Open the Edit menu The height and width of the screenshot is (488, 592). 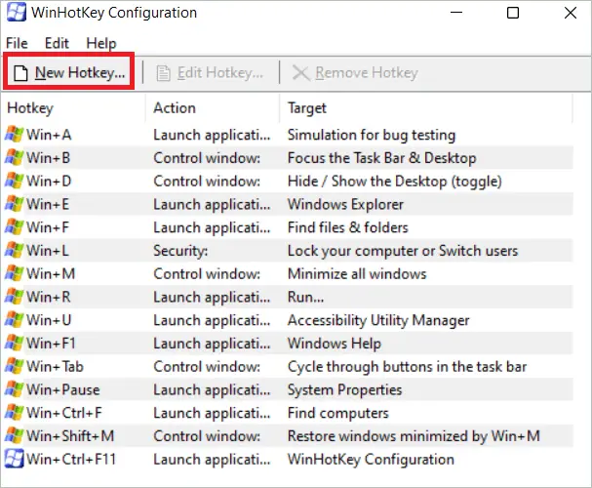click(x=57, y=43)
